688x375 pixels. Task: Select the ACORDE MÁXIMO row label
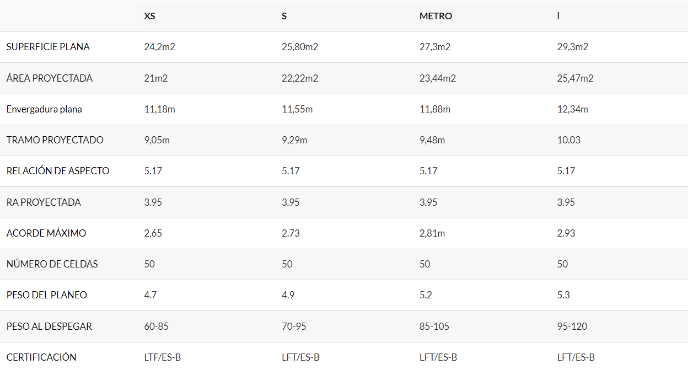tap(46, 233)
